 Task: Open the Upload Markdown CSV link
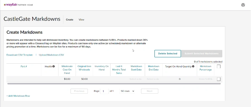pos(51,55)
